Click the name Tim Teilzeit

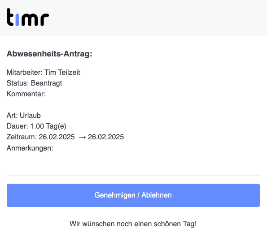tap(62, 73)
